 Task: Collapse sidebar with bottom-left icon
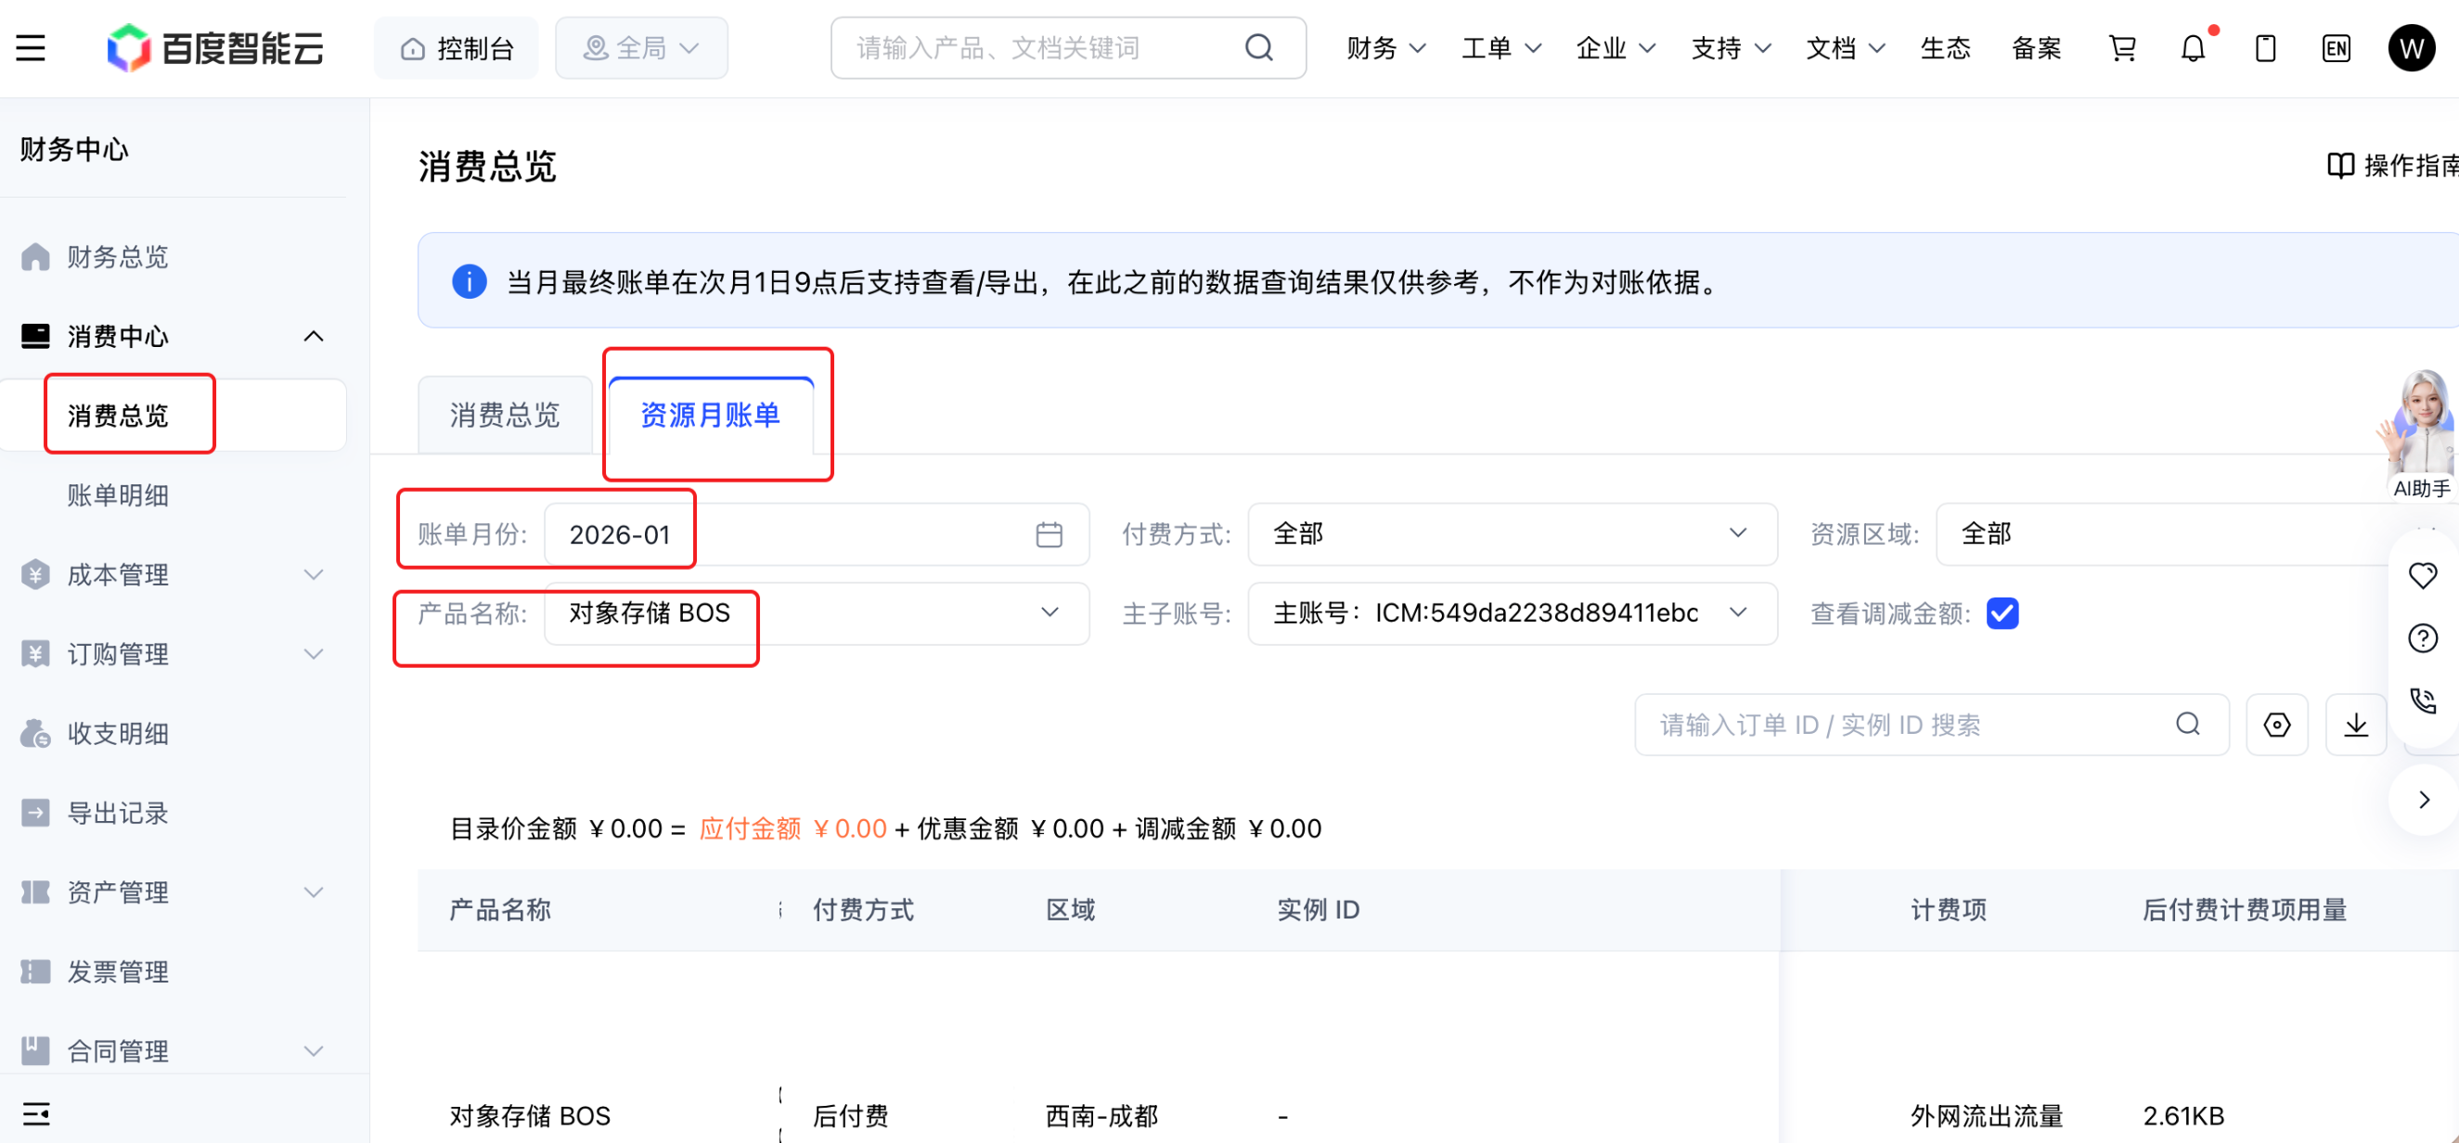pos(36,1113)
